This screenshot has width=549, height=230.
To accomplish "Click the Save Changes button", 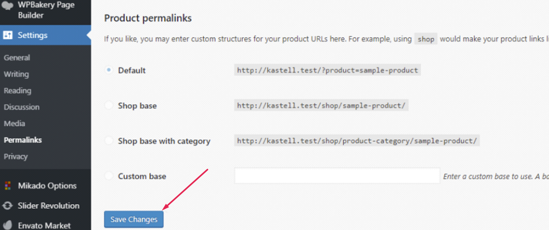I will coord(134,219).
